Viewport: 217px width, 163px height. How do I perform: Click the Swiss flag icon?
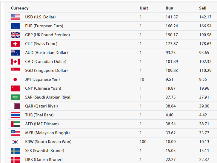click(15, 44)
